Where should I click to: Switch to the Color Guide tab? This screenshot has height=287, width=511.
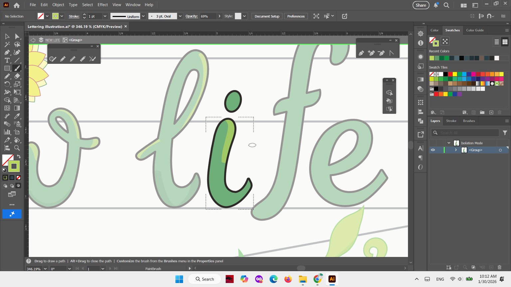(475, 30)
